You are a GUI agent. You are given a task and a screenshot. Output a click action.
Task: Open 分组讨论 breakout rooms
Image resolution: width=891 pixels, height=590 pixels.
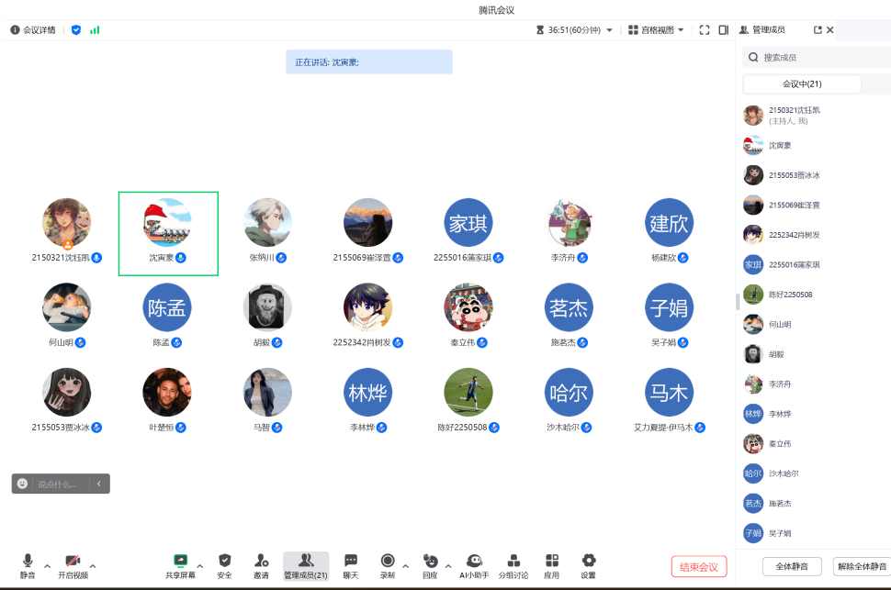(513, 561)
